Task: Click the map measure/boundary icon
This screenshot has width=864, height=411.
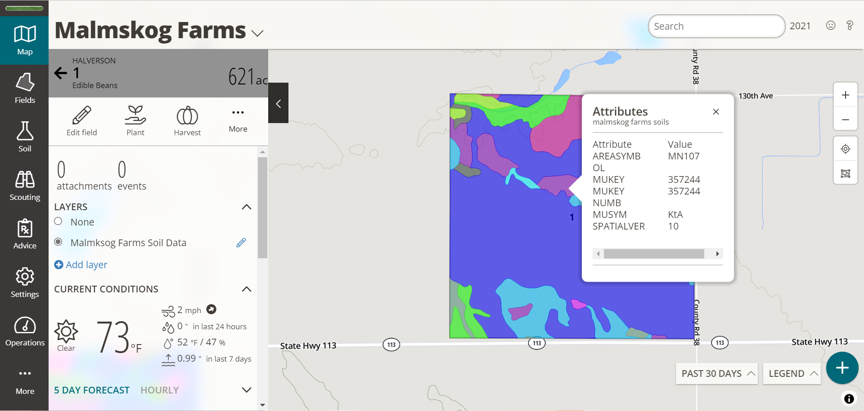Action: coord(846,173)
